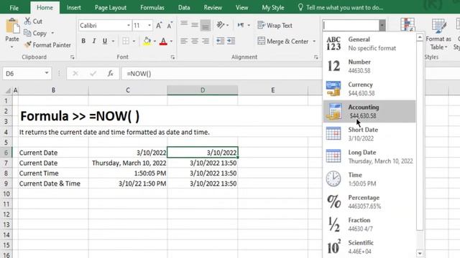This screenshot has width=460, height=258.
Task: Switch to the My Style tab
Action: (x=273, y=8)
